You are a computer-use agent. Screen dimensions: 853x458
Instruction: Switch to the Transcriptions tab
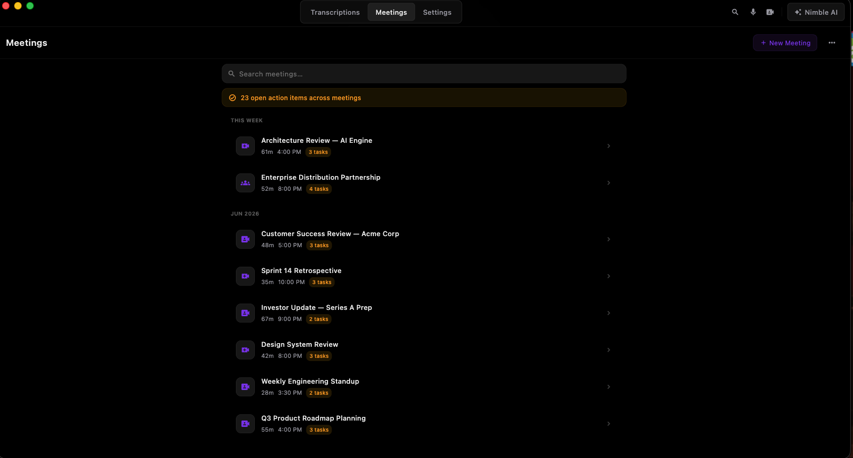[335, 12]
